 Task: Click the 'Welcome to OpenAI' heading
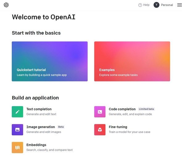point(43,17)
